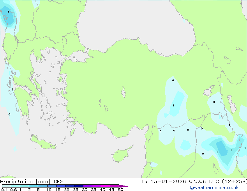Click the '(12+258)' forecast offset text
This screenshot has height=191, width=247.
235,182
